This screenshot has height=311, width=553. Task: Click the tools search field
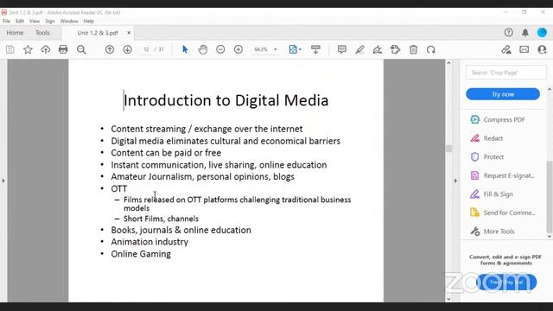pos(506,73)
